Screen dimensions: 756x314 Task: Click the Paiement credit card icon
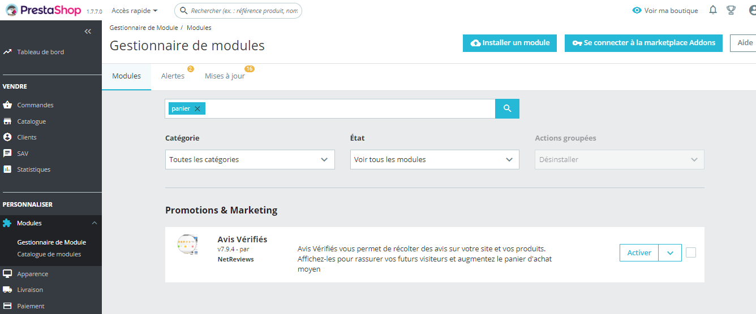click(7, 306)
